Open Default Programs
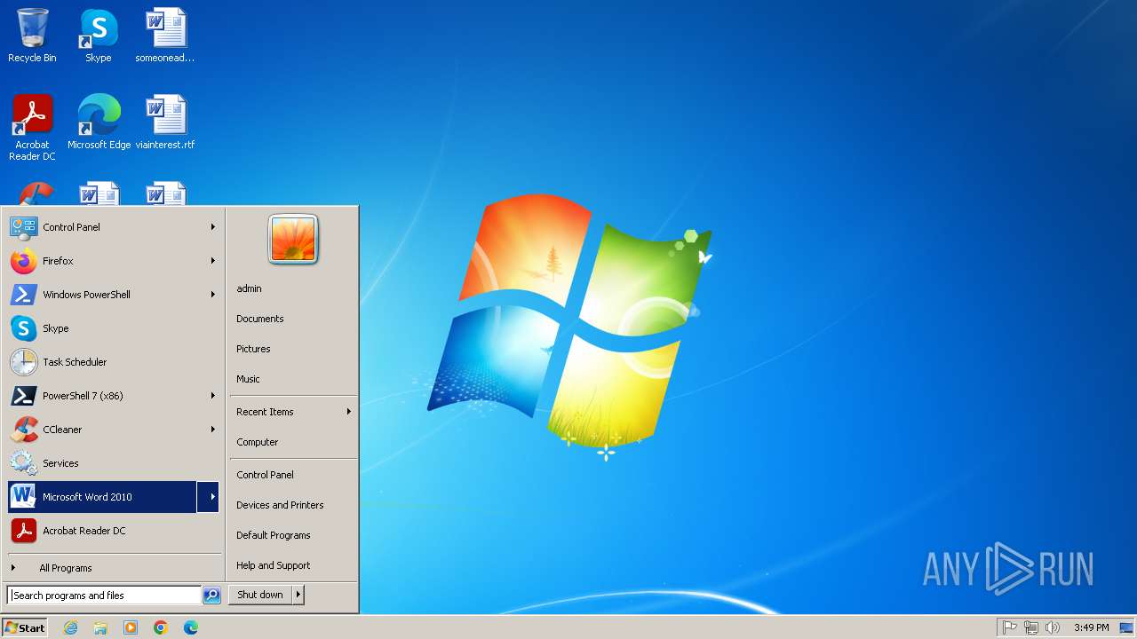1137x639 pixels. coord(293,535)
